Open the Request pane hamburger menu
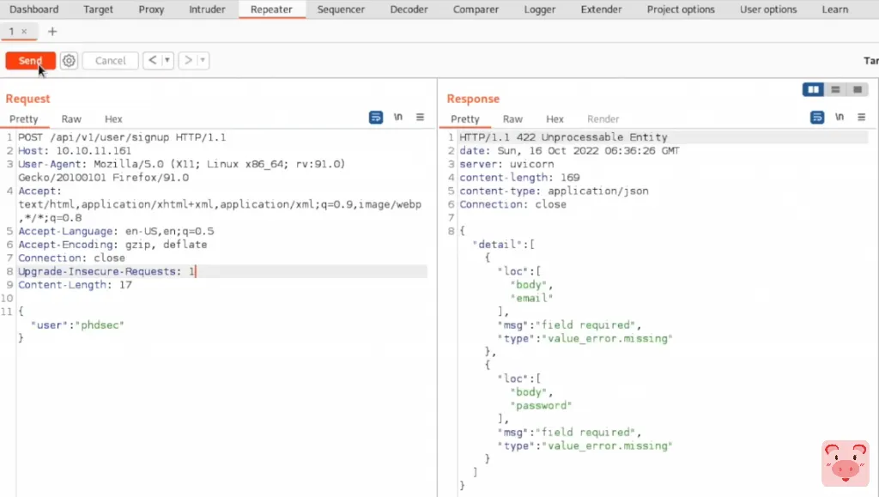 click(420, 118)
